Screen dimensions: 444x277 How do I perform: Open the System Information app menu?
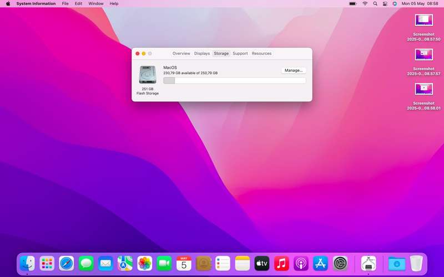click(36, 4)
